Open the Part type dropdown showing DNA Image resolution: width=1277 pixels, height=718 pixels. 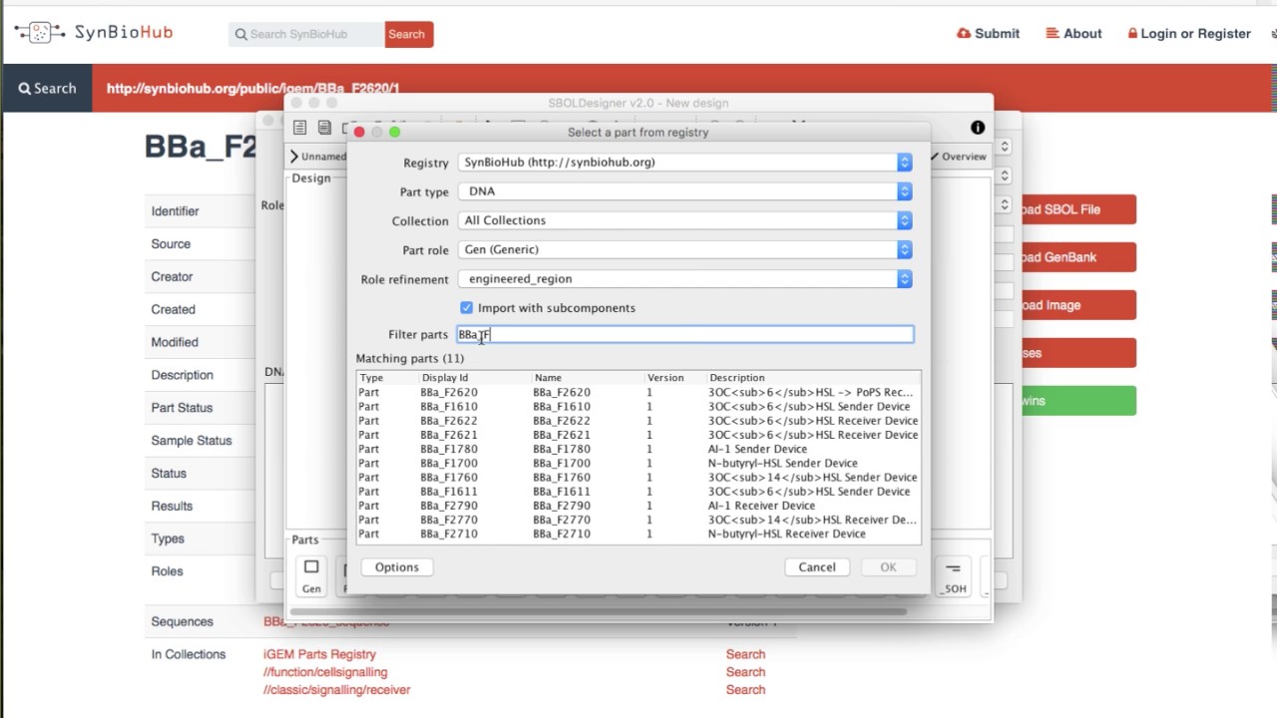point(685,191)
